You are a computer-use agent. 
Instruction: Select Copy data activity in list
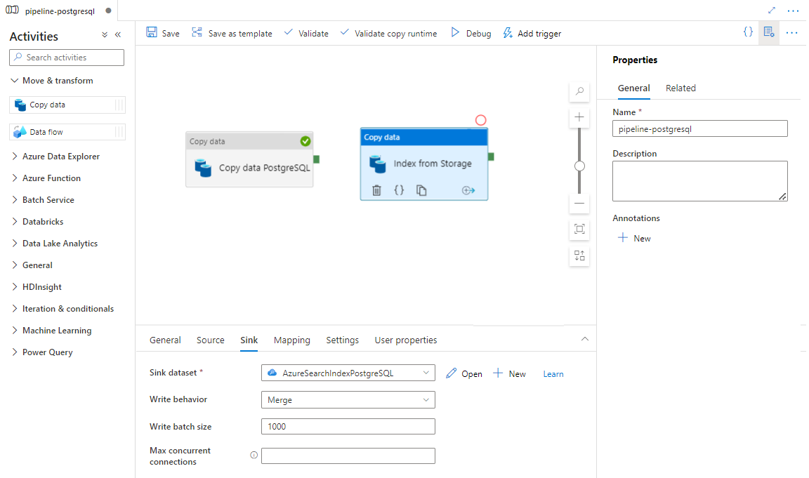point(67,105)
